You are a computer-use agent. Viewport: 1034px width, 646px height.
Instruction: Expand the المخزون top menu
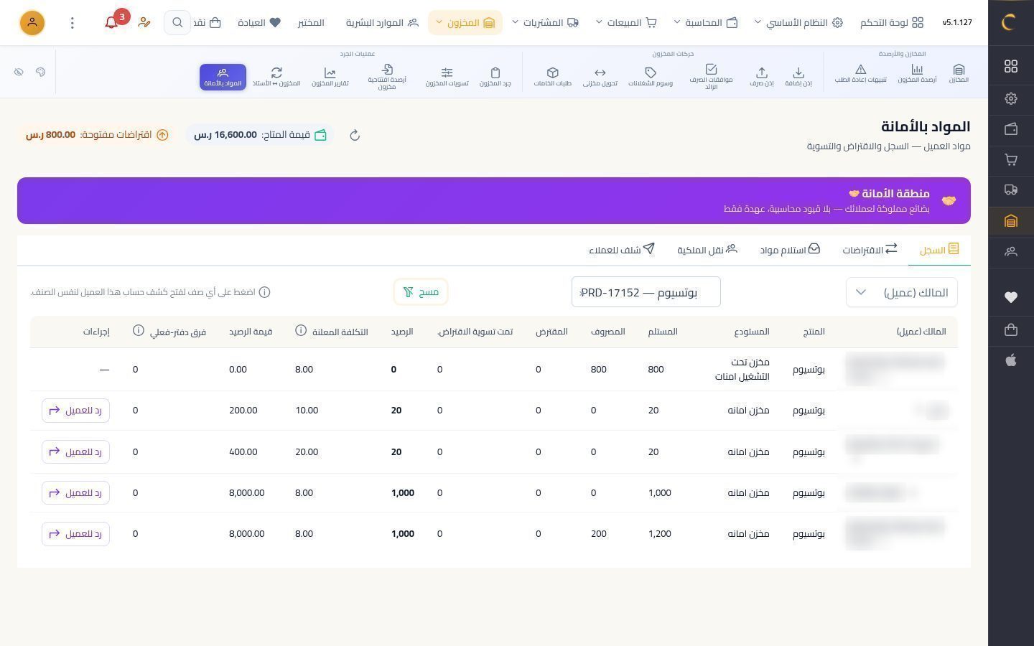465,23
